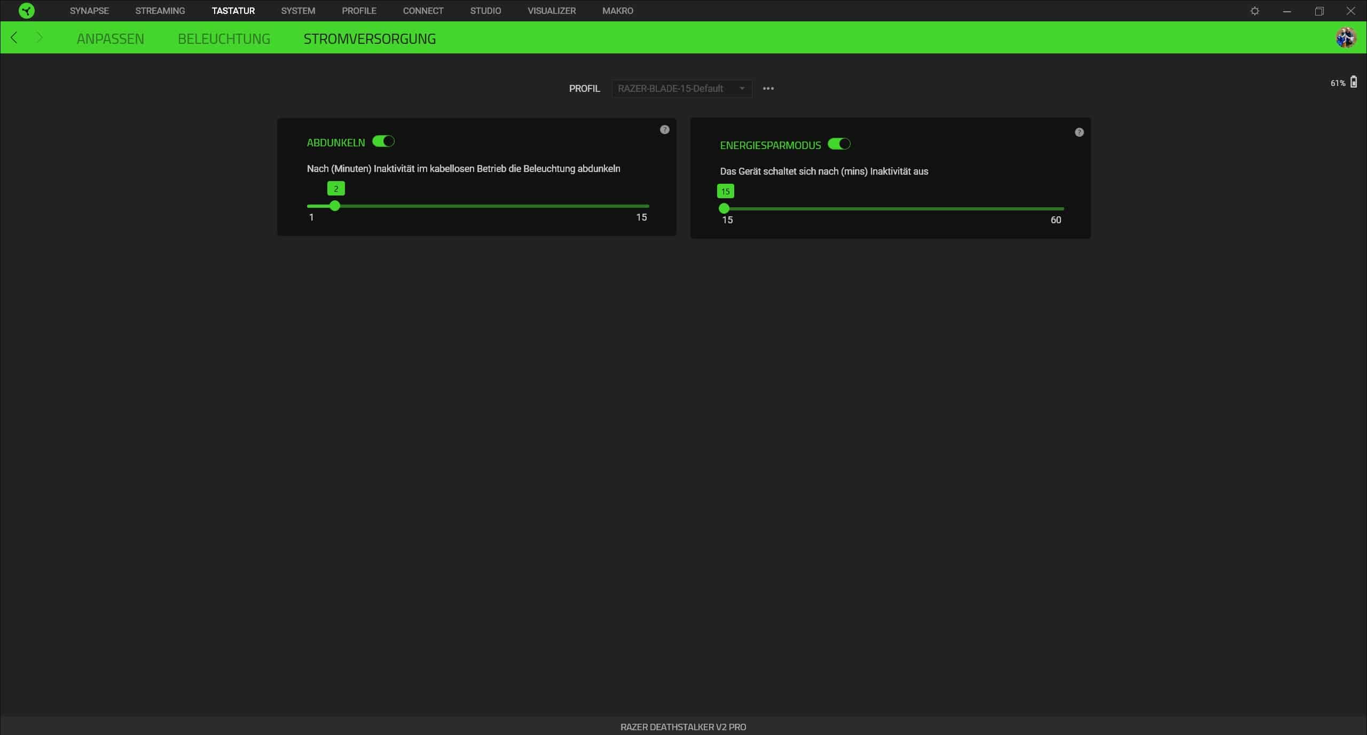Click Razer DeathStalker V2 Pro device label

pyautogui.click(x=683, y=726)
